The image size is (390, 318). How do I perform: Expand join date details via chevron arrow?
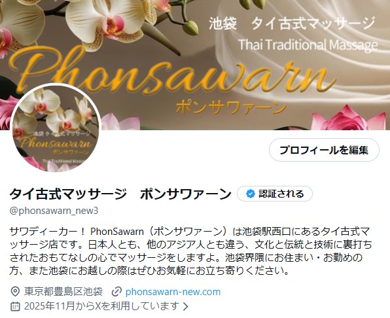186,306
